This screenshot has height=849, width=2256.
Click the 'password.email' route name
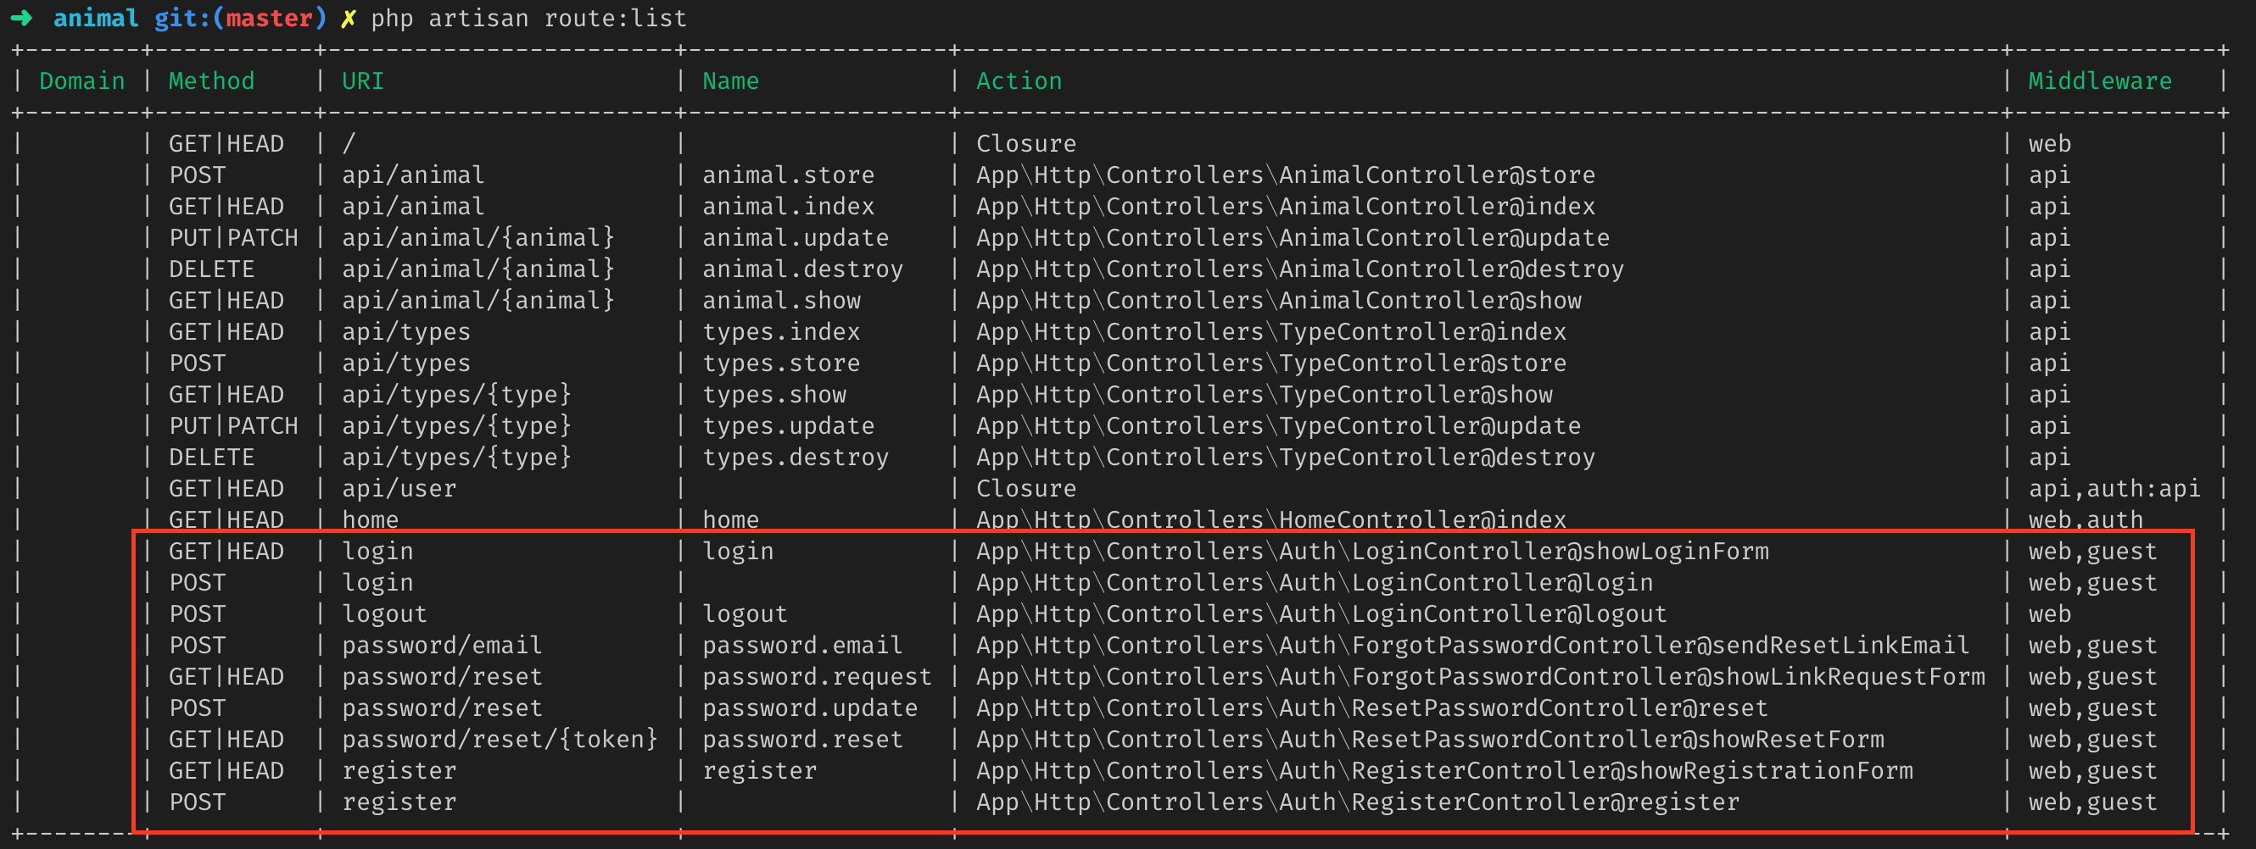pos(802,646)
